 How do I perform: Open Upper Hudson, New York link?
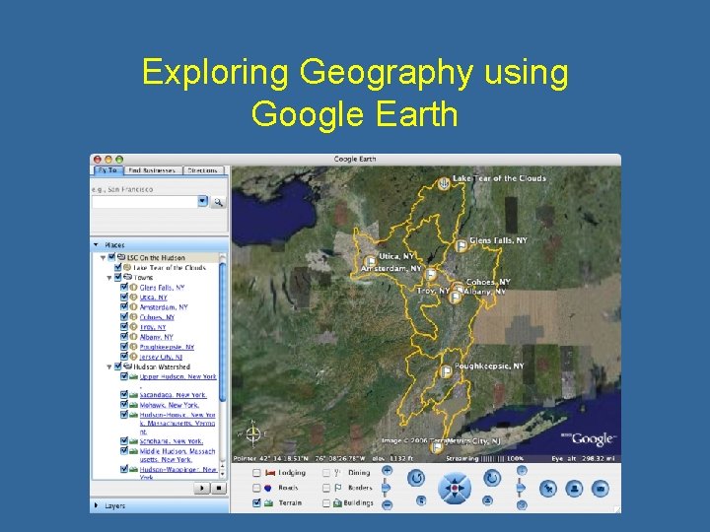(x=177, y=376)
